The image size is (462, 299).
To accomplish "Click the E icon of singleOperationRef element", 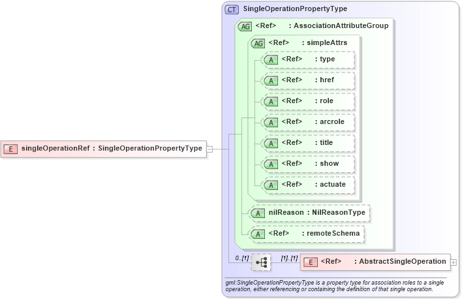I will point(10,149).
